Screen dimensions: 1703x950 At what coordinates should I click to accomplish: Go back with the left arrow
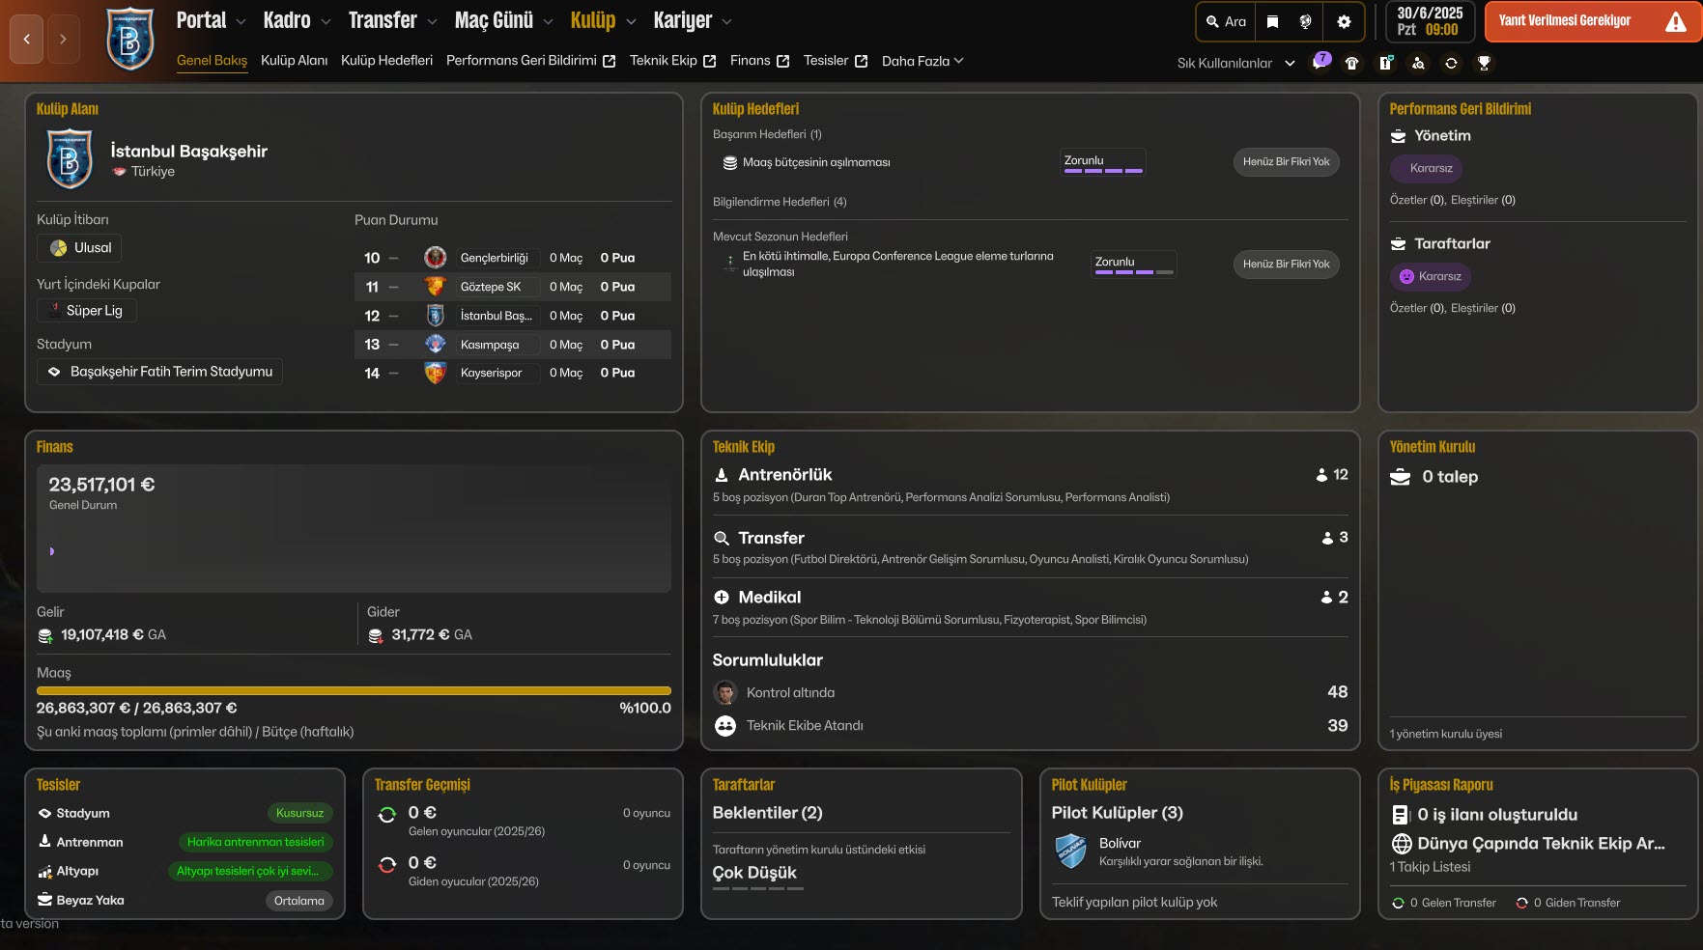27,40
